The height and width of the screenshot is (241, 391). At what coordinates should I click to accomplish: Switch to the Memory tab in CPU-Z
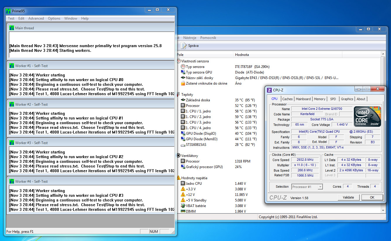(x=319, y=99)
